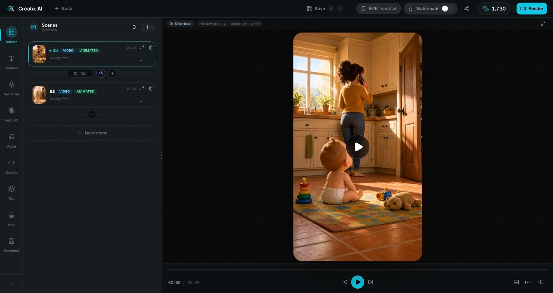Render the video
This screenshot has height=293, width=553.
coord(531,8)
